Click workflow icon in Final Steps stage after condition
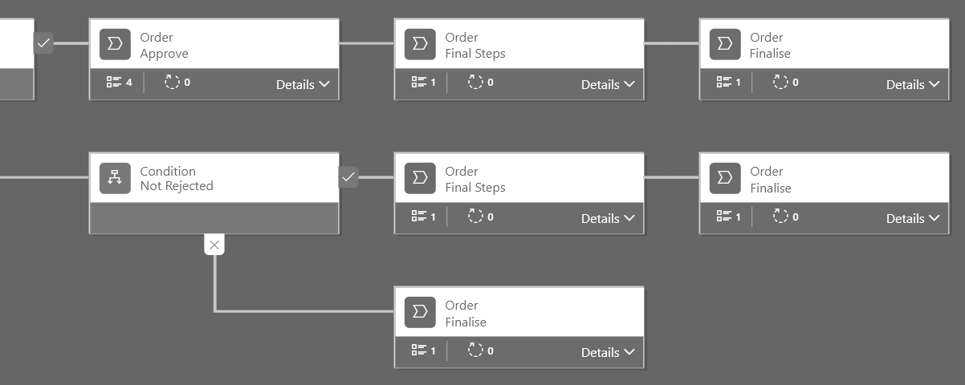965x385 pixels. 475,217
